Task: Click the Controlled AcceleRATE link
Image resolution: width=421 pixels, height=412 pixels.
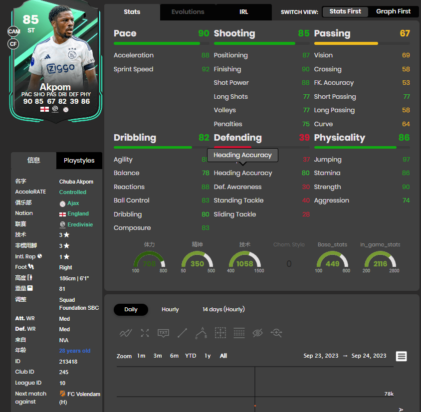Action: pos(73,192)
